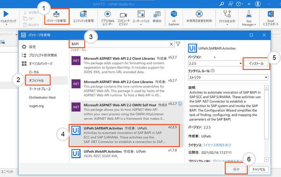
Task: Click the download arrow on OWIN Self Host
Action: [x=180, y=104]
